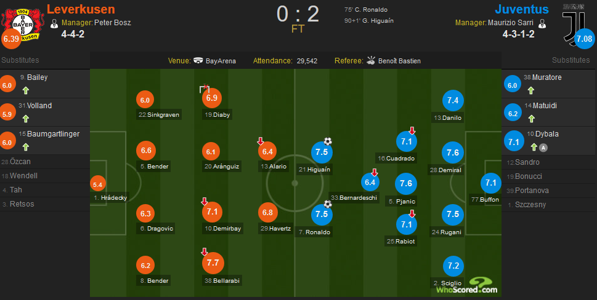This screenshot has height=300, width=597.
Task: Click the substituted-off red arrow on Alario
Action: [261, 141]
